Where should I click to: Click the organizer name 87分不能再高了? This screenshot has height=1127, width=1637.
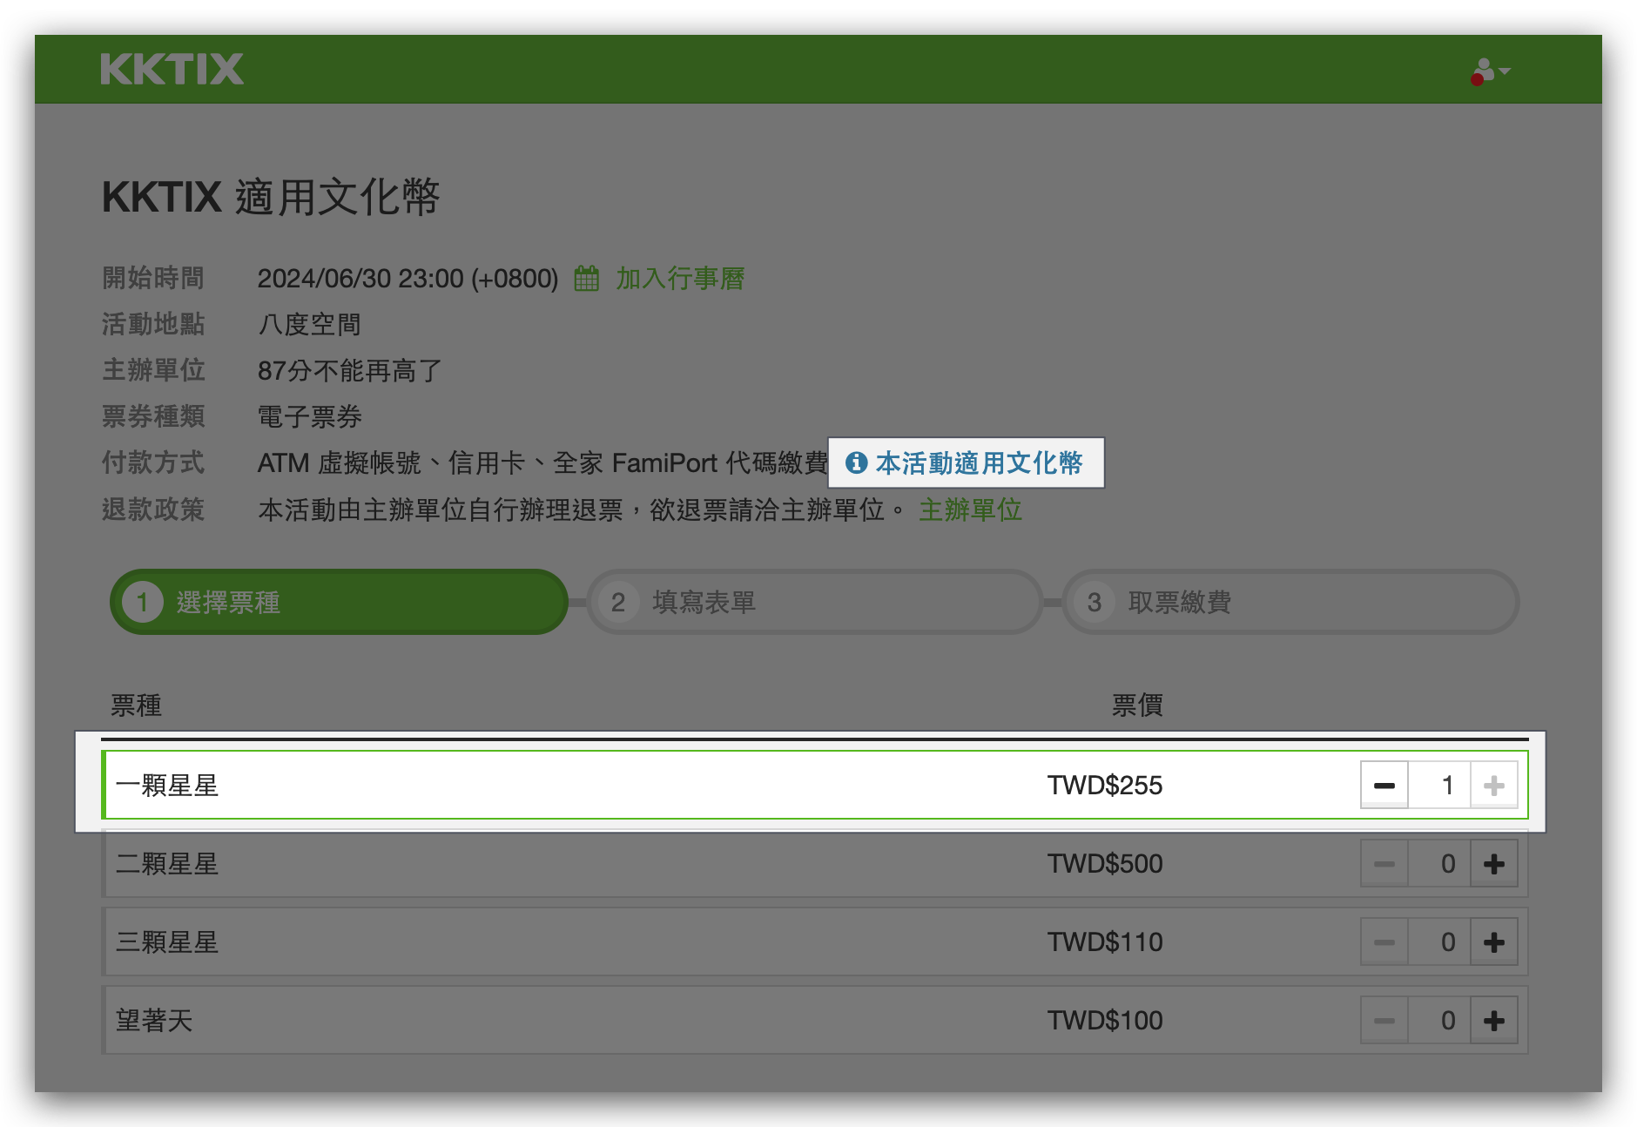[350, 371]
